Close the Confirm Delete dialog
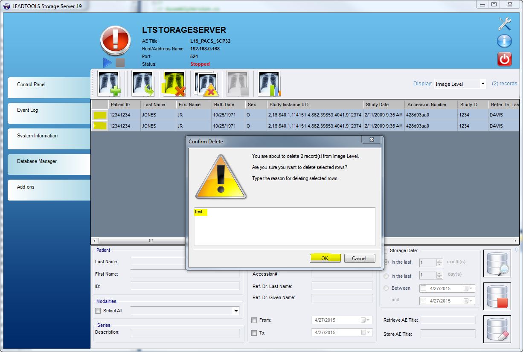 tap(371, 140)
